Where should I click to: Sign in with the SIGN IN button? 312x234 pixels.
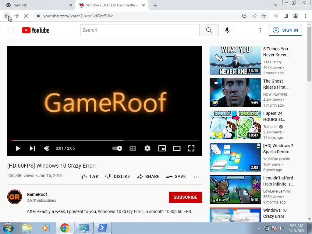[285, 30]
